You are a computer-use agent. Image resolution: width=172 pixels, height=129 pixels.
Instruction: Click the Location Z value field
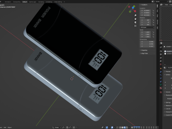click(x=145, y=15)
